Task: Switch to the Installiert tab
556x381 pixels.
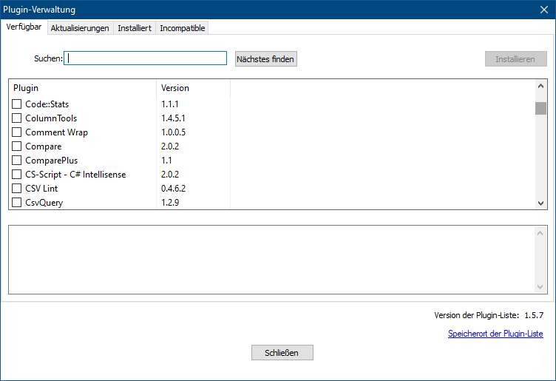Action: (135, 28)
